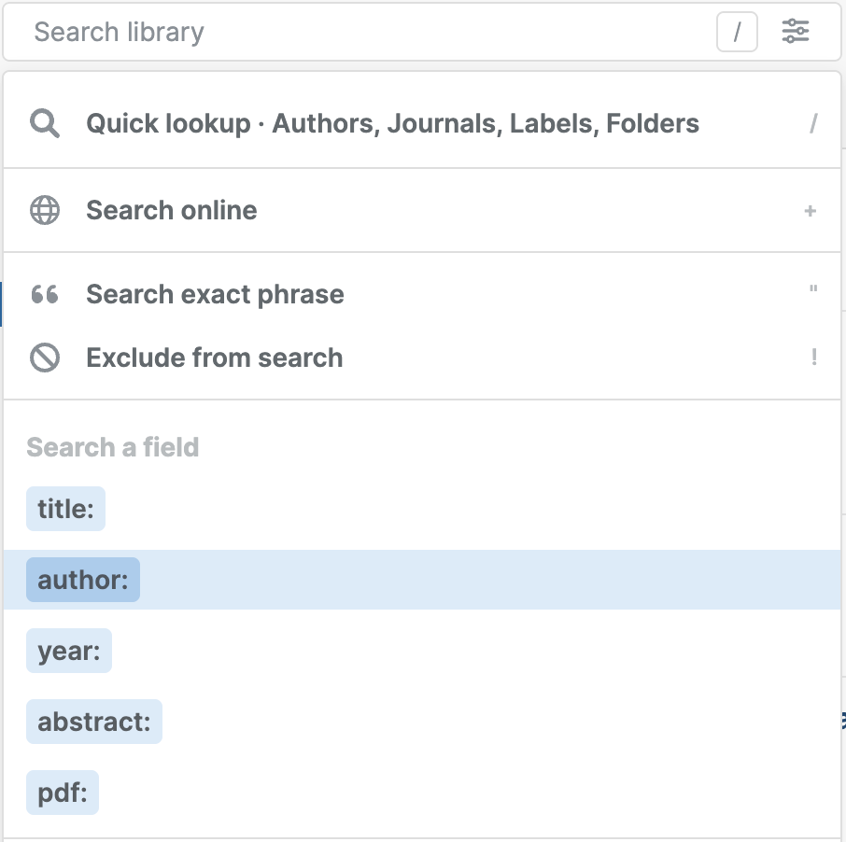Choose the abstract: search field tag

click(x=94, y=722)
